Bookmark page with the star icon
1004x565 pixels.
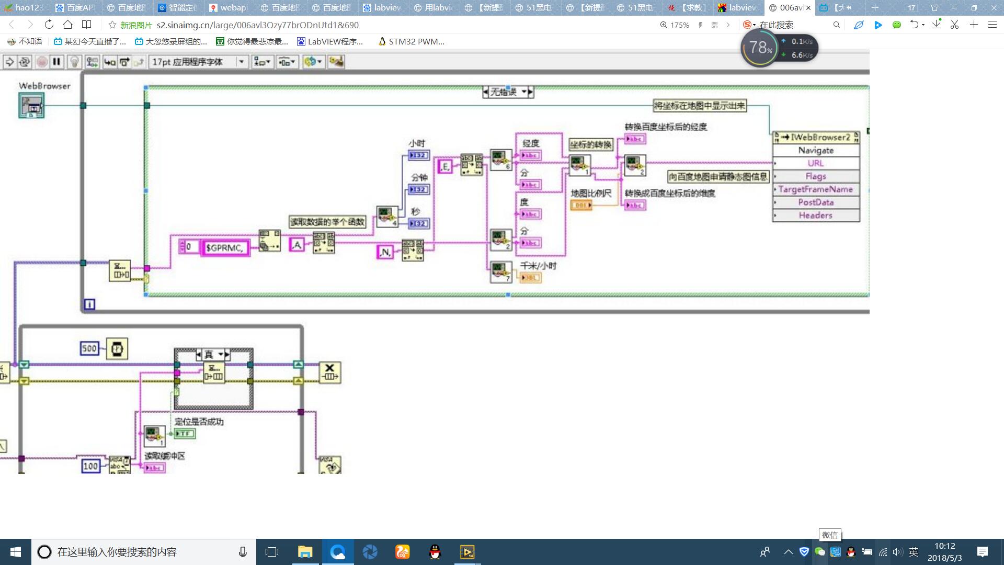(x=112, y=25)
